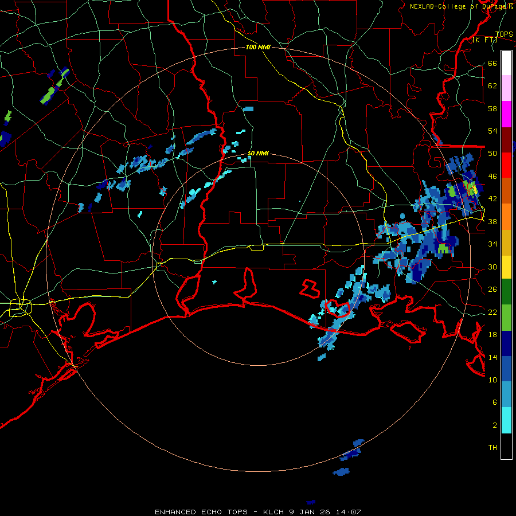Click the 50 NMI range ring label
Image resolution: width=516 pixels, height=516 pixels.
(258, 153)
